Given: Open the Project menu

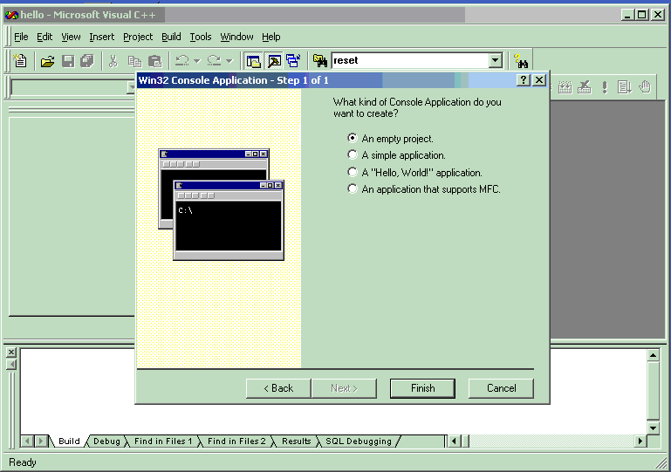Looking at the screenshot, I should click(x=138, y=37).
